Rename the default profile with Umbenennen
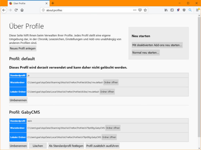 (18, 100)
